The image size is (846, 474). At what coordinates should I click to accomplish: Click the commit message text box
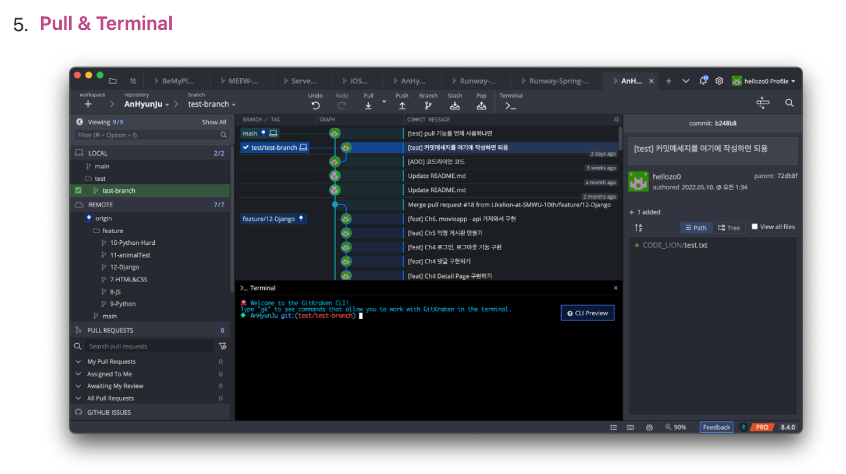tap(713, 151)
